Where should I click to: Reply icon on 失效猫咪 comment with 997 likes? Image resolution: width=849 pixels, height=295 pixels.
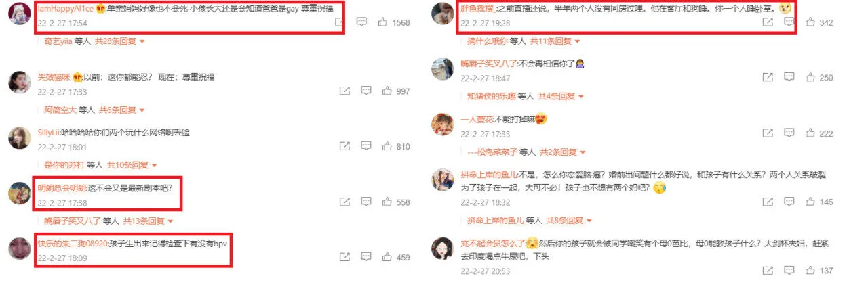(x=366, y=91)
